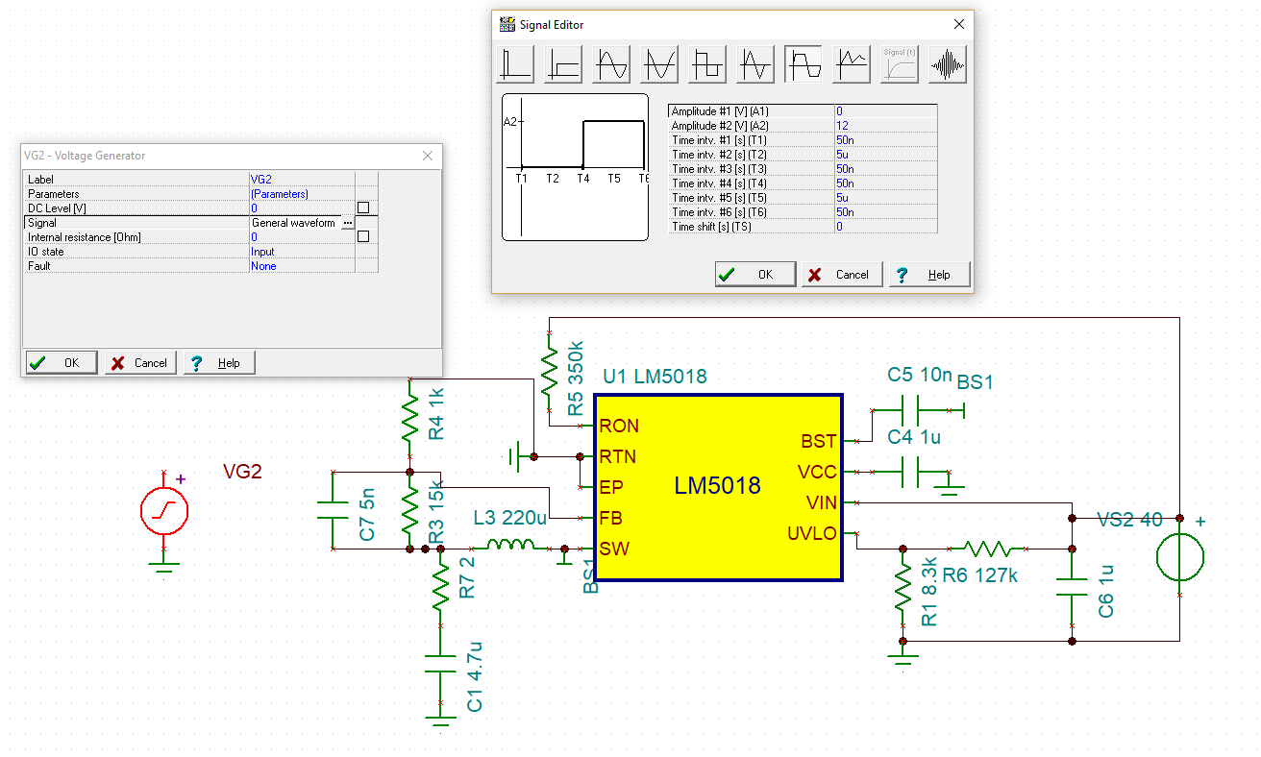Tick the DC Level row checkbox
The width and height of the screenshot is (1261, 757).
point(363,208)
